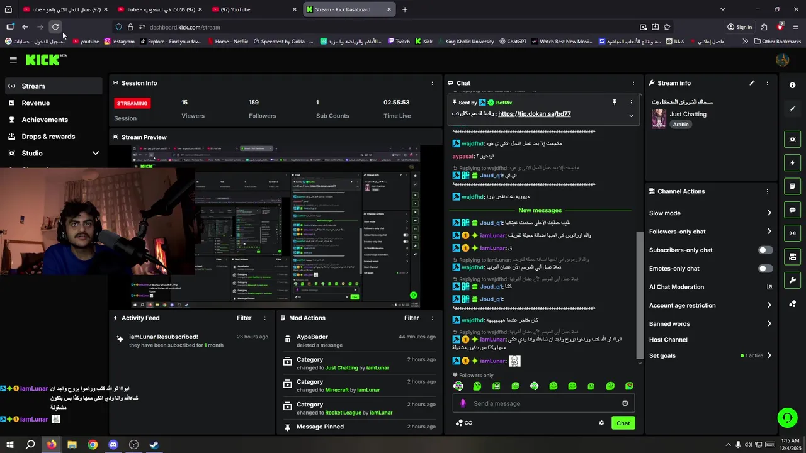This screenshot has height=453, width=806.
Task: Open Activity Feed three-dot menu
Action: [x=264, y=318]
